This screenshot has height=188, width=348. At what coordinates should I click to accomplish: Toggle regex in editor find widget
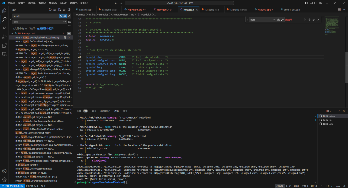pyautogui.click(x=282, y=20)
